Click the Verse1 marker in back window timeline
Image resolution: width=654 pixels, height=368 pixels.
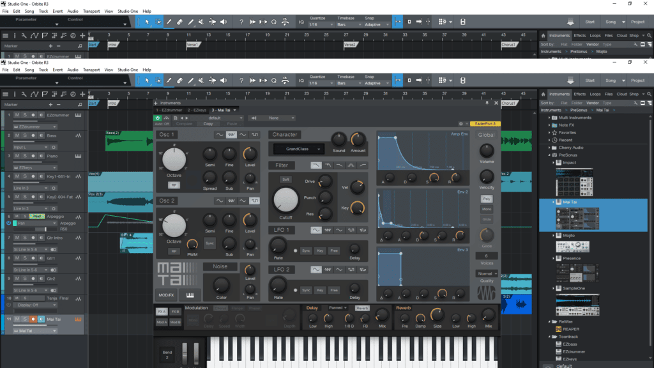193,45
